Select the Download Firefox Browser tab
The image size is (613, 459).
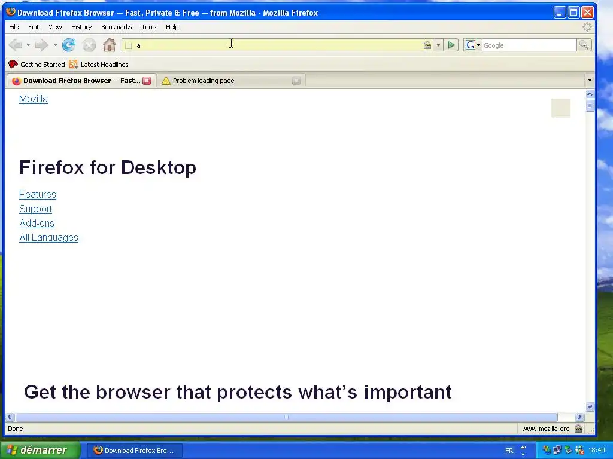pyautogui.click(x=81, y=81)
